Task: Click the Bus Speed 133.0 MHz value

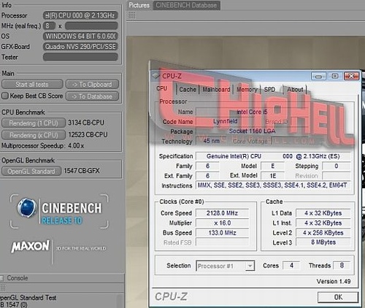Action: [222, 233]
